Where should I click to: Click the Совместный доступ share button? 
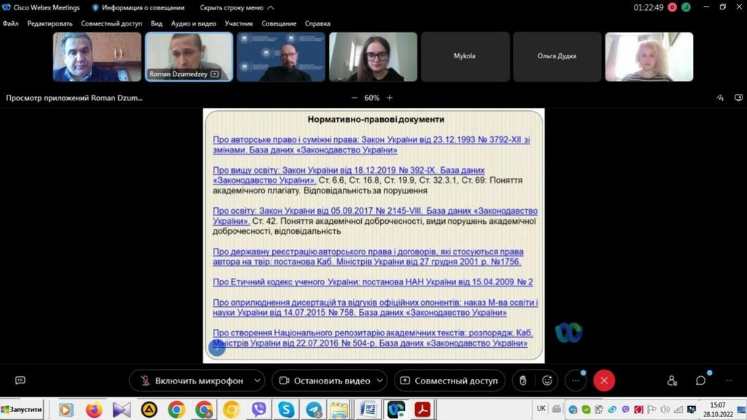coord(448,381)
